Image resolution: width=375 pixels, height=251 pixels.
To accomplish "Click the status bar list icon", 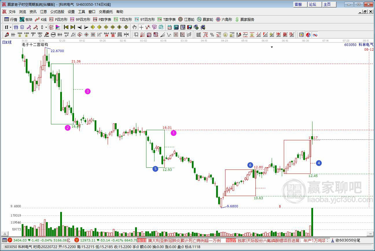I will click(4, 240).
